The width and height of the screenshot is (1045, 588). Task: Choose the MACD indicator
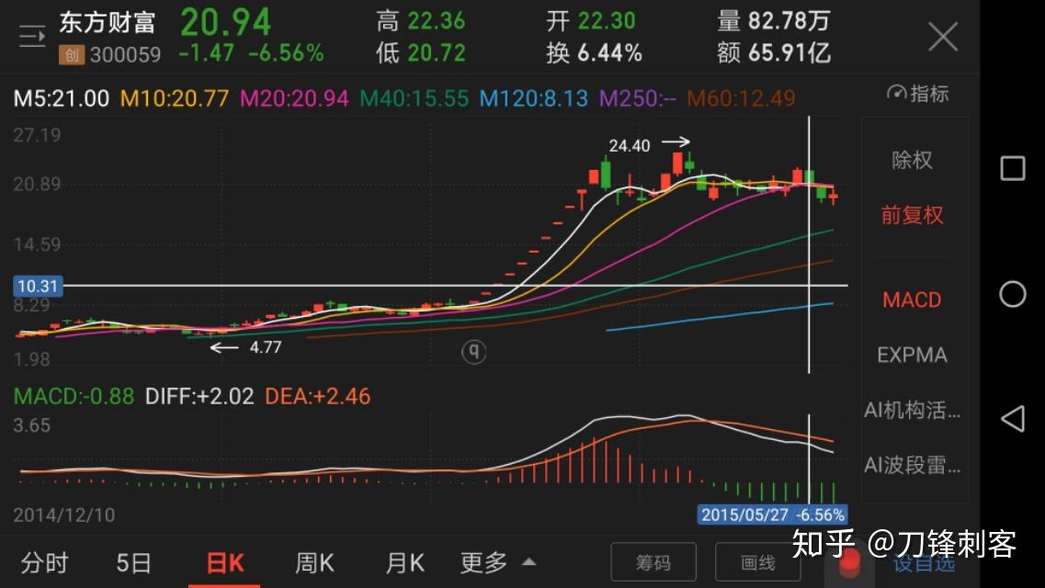click(912, 300)
